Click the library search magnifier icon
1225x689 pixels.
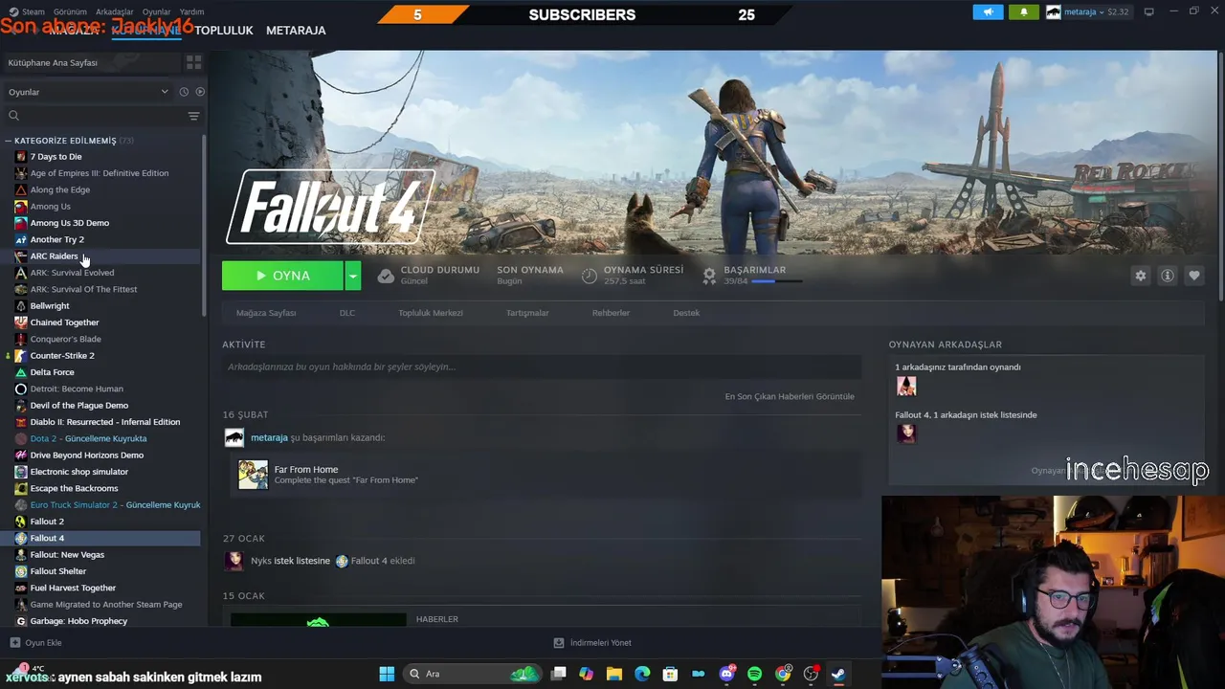[13, 116]
